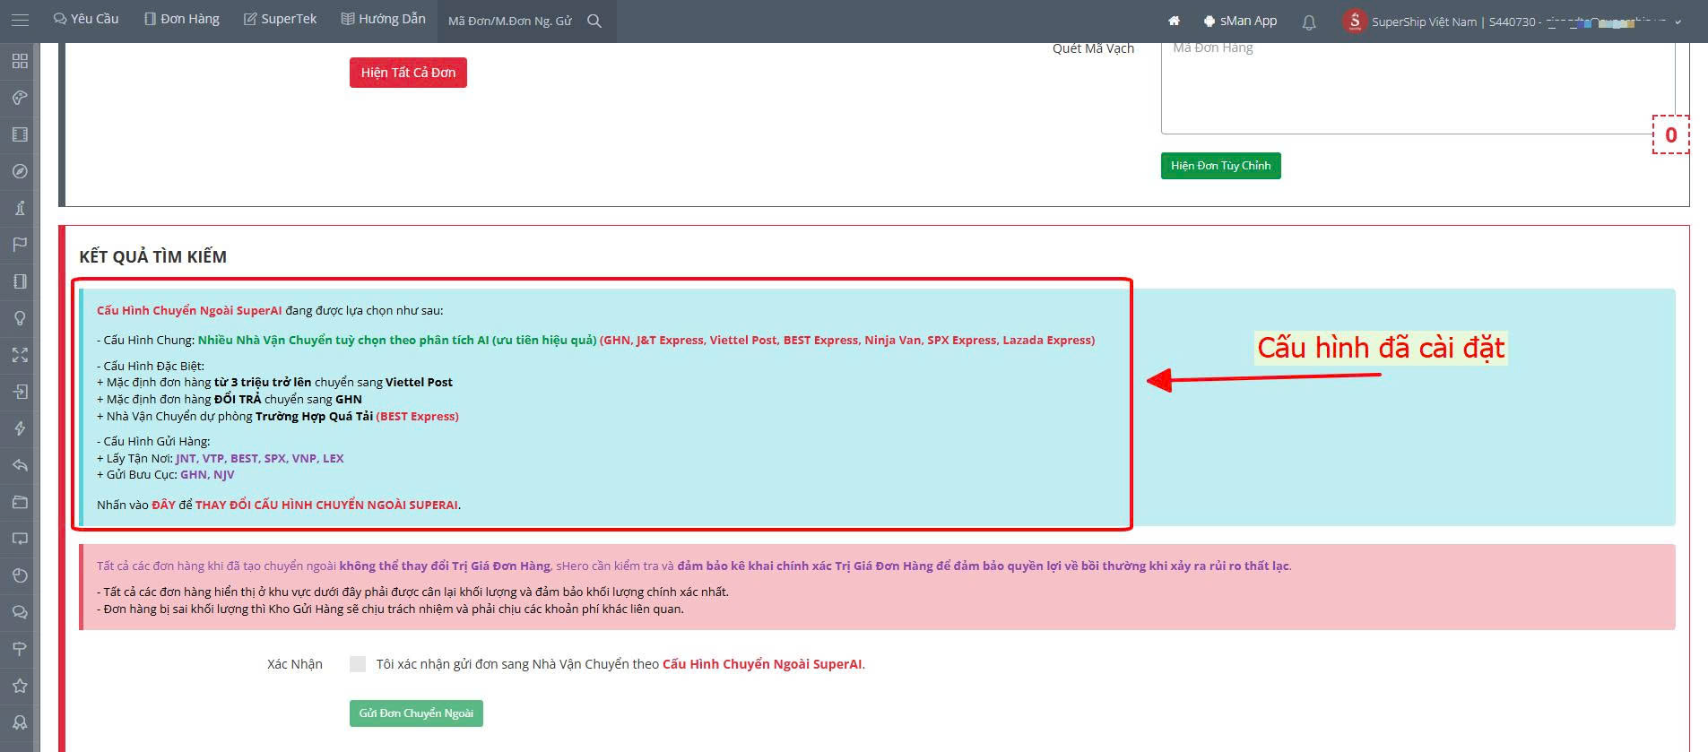1708x752 pixels.
Task: Click the screen return icon in sidebar
Action: point(20,539)
